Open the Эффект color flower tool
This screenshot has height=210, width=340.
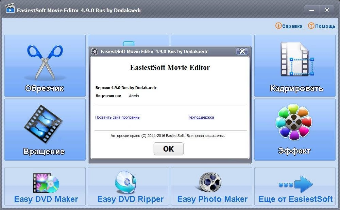[x=295, y=129]
